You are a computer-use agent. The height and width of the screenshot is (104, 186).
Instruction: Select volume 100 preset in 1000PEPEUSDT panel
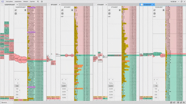point(17,86)
